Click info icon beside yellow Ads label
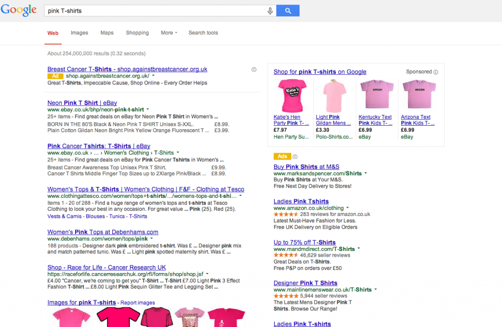 [x=295, y=157]
